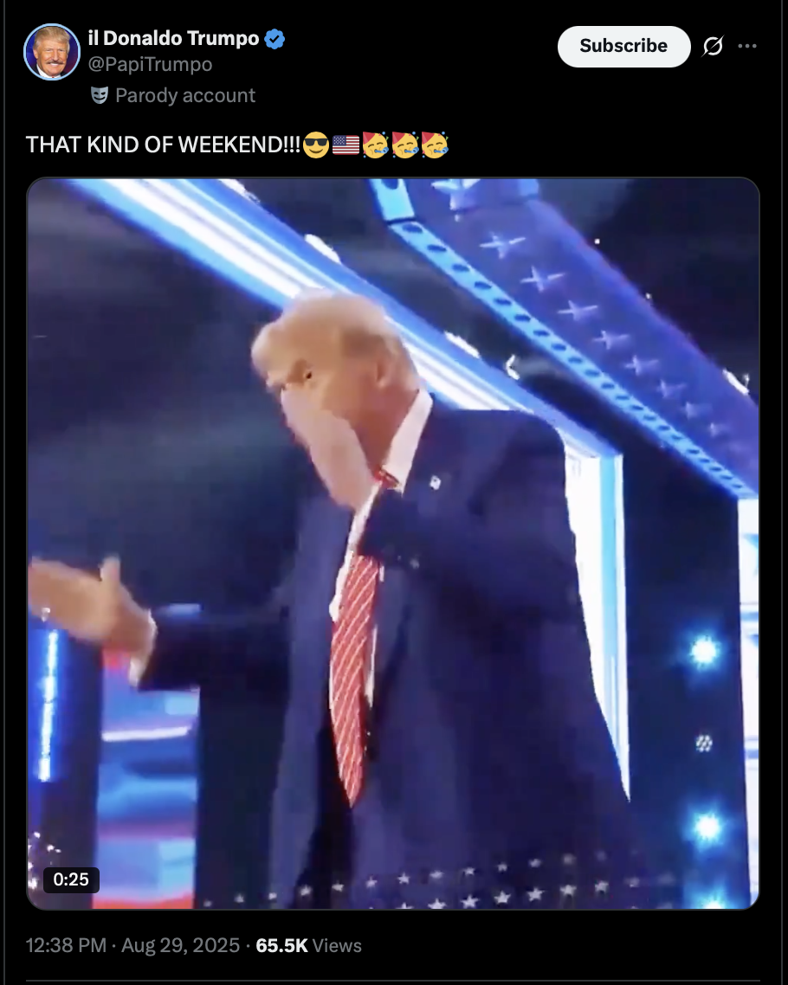The image size is (788, 985).
Task: Select the THAT KIND OF WEEKEND text
Action: tap(163, 145)
